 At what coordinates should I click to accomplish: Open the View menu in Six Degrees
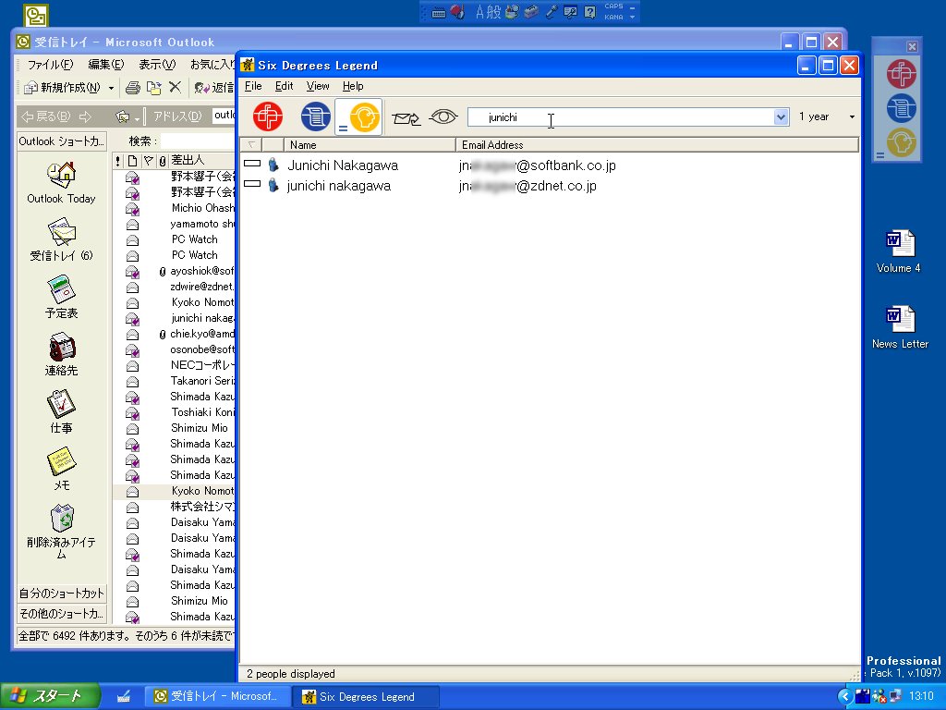click(x=318, y=86)
